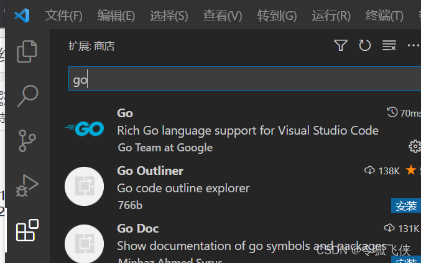Screen dimensions: 421x263
Task: Clear extensions search results
Action: point(389,45)
